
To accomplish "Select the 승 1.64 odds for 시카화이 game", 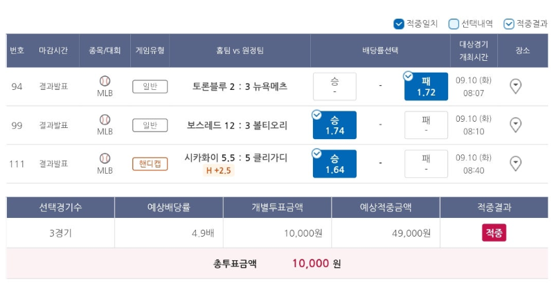I will pyautogui.click(x=334, y=164).
